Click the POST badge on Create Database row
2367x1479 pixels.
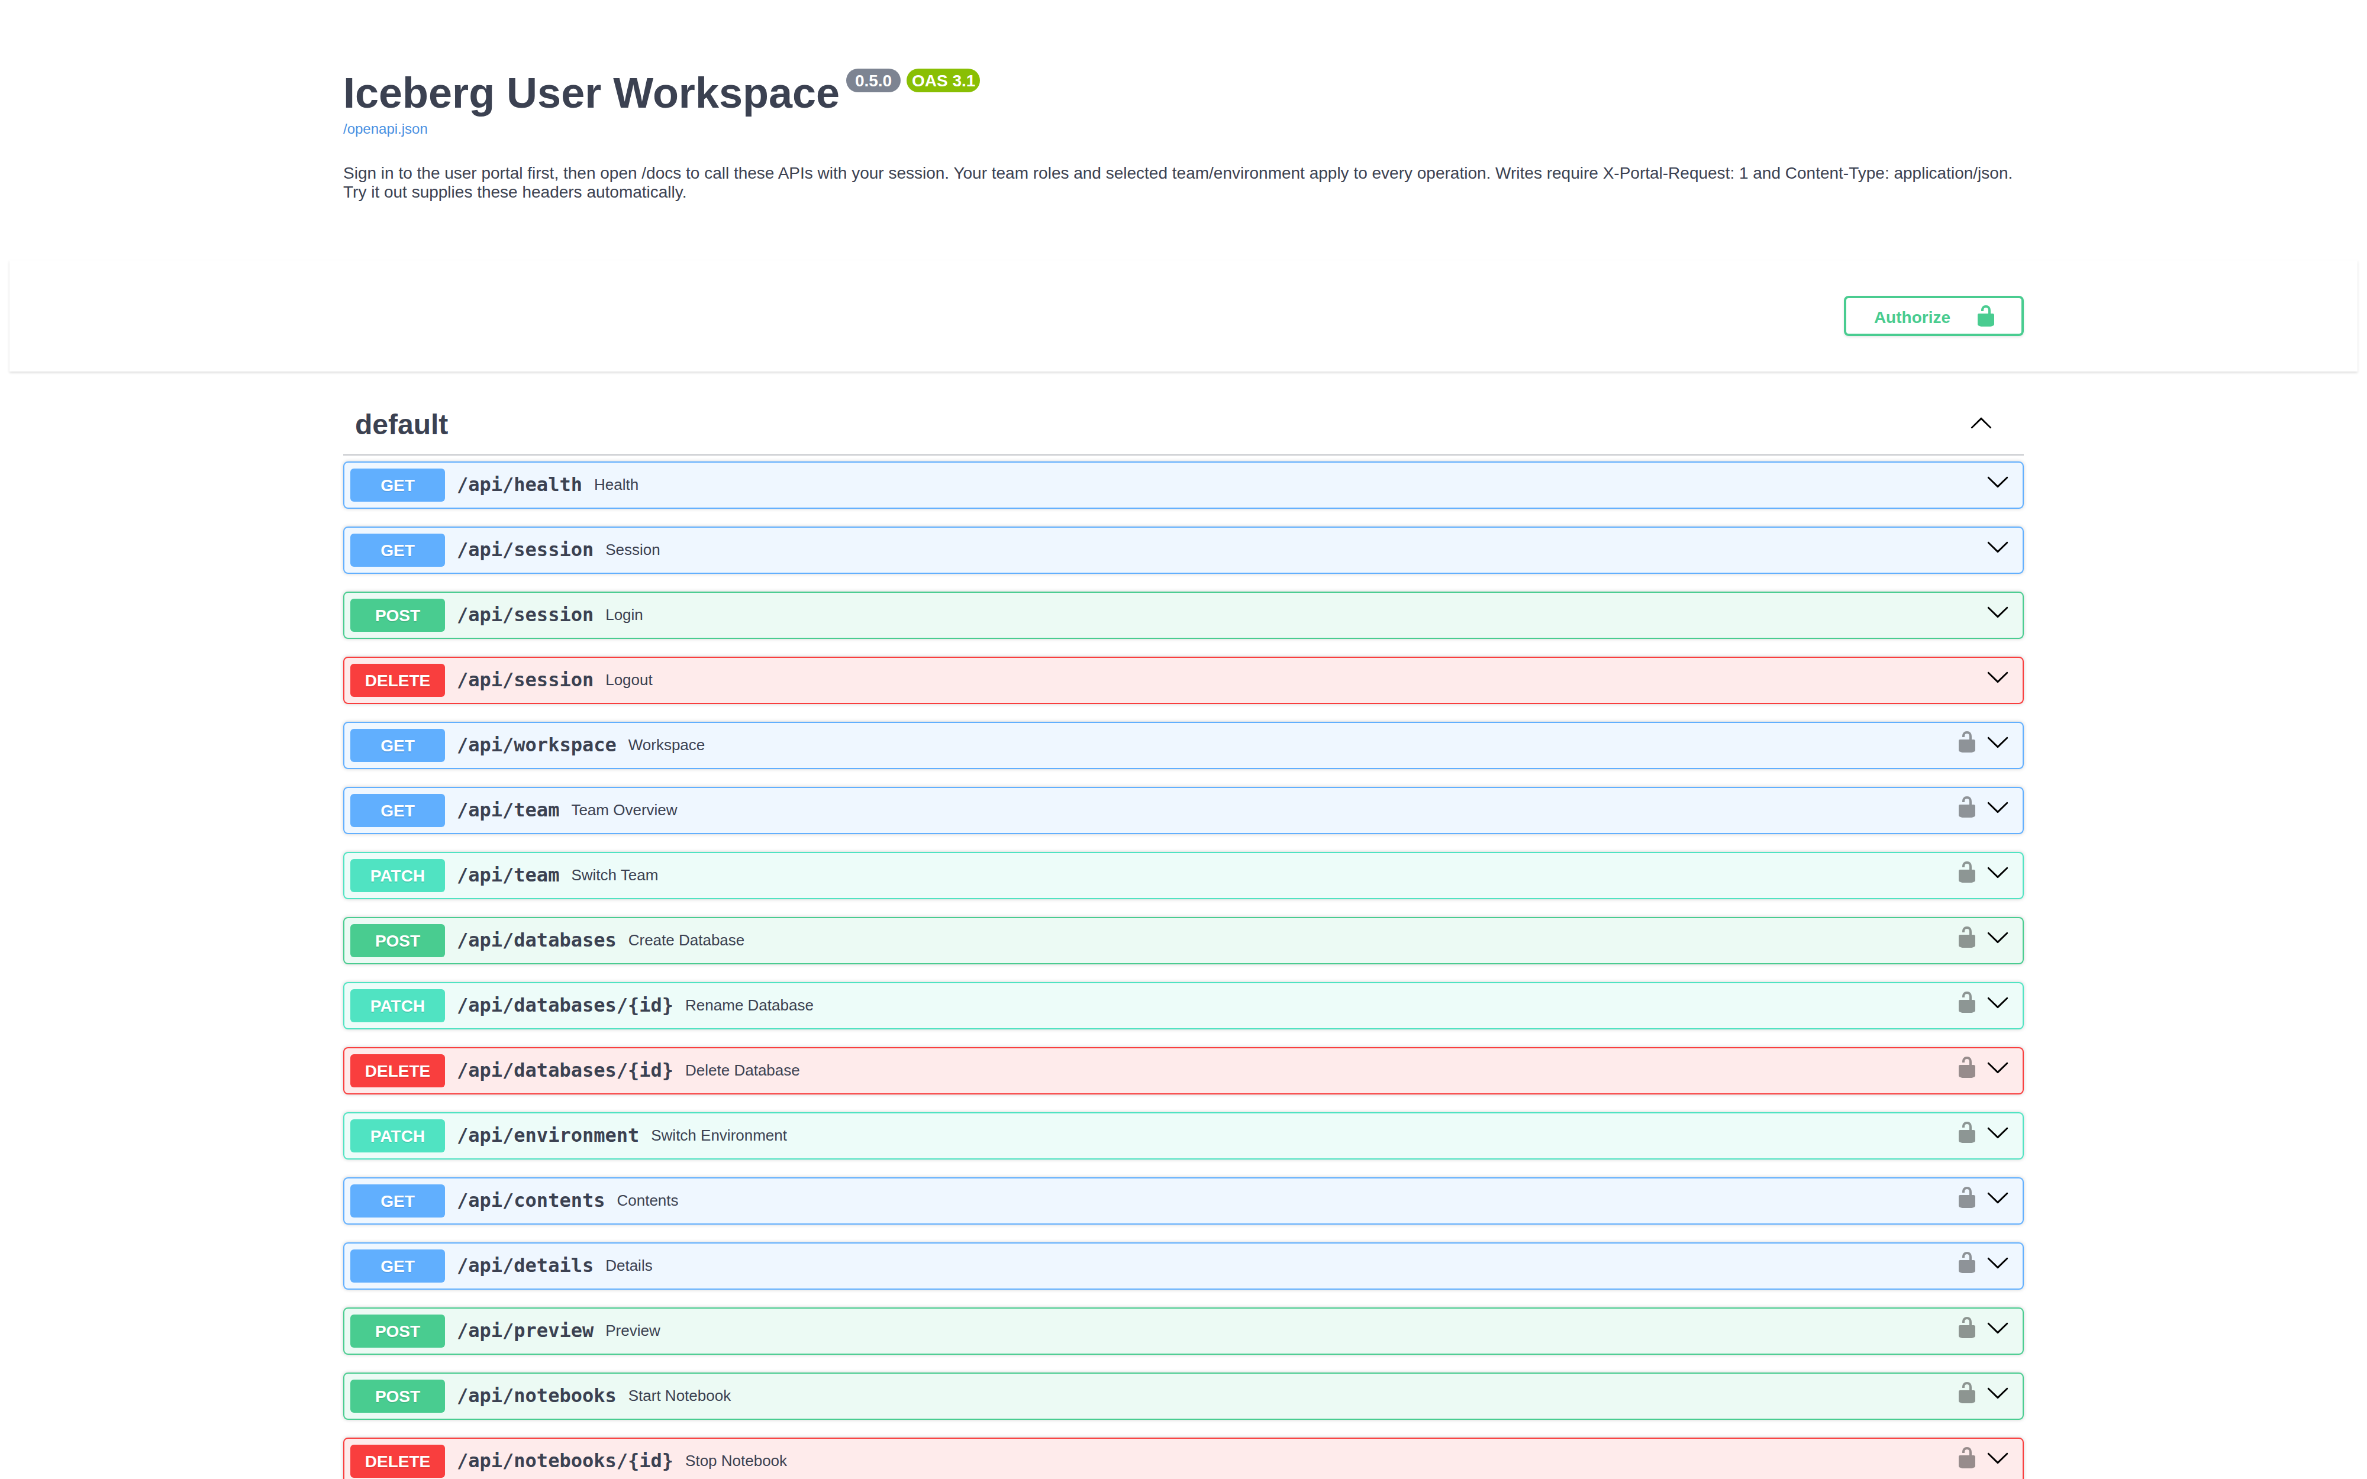coord(397,940)
